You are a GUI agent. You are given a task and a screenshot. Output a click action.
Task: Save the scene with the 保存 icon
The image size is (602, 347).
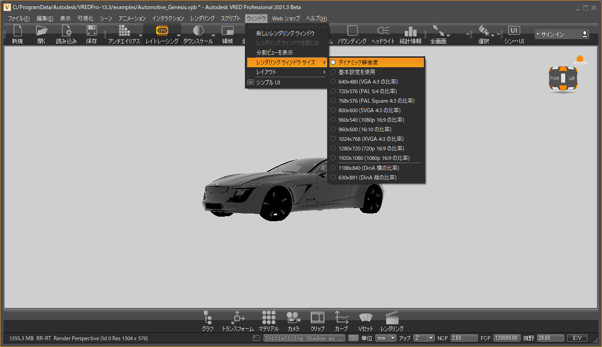(91, 31)
